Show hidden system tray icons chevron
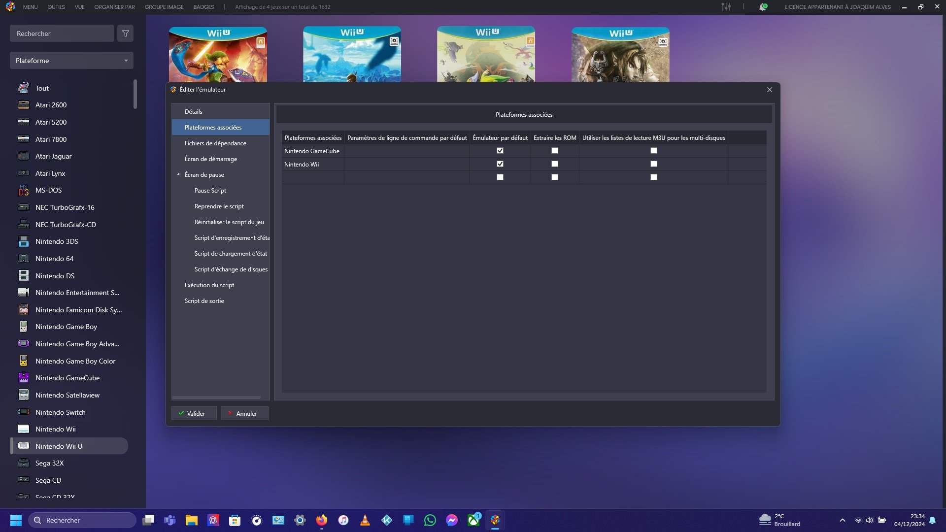Image resolution: width=946 pixels, height=532 pixels. point(843,520)
